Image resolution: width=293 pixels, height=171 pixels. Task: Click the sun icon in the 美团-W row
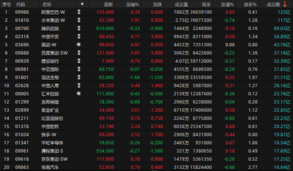pyautogui.click(x=79, y=45)
